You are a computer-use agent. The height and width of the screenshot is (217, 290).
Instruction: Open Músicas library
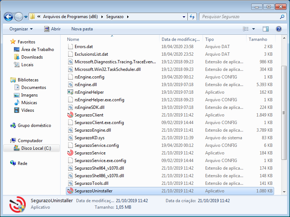click(29, 103)
